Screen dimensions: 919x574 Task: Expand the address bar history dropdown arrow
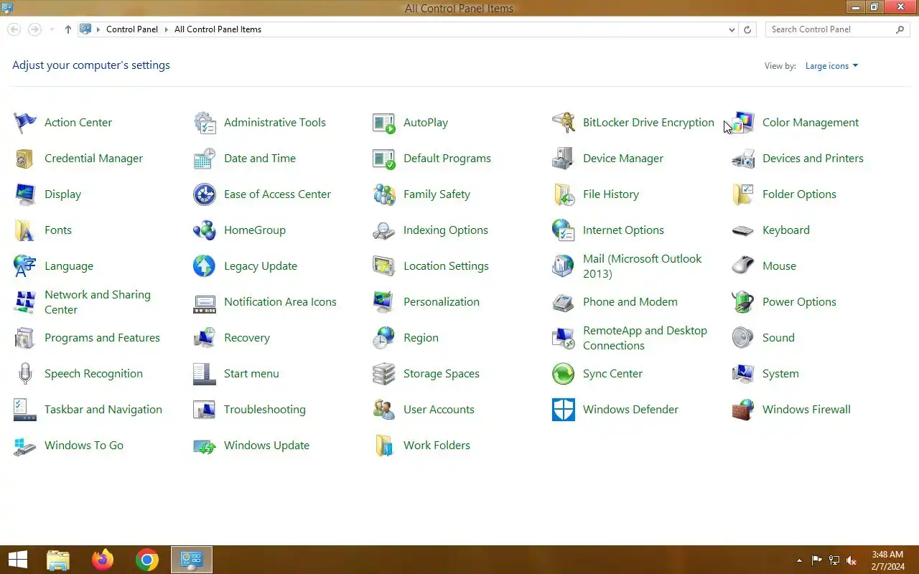pyautogui.click(x=732, y=29)
